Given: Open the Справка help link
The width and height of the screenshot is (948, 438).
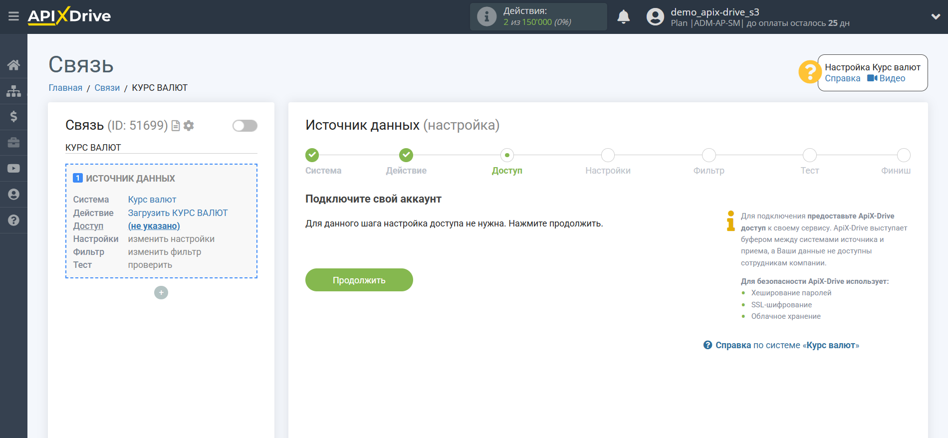Looking at the screenshot, I should coord(843,78).
